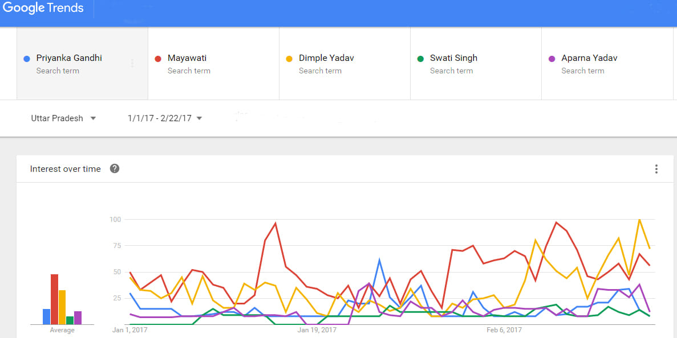The width and height of the screenshot is (677, 338).
Task: Click the blue dot beside Priyanka Gandhi
Action: [27, 59]
